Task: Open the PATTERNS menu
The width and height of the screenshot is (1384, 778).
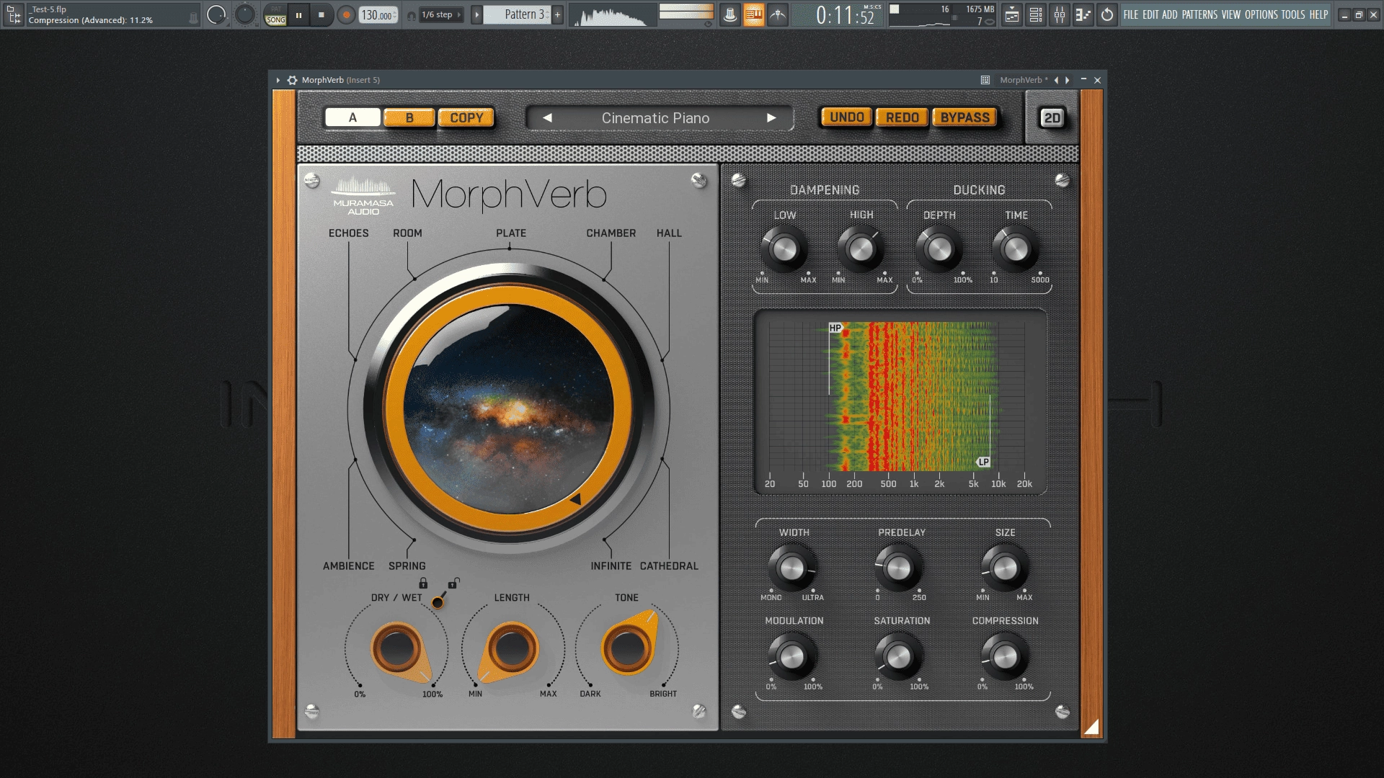Action: tap(1199, 14)
